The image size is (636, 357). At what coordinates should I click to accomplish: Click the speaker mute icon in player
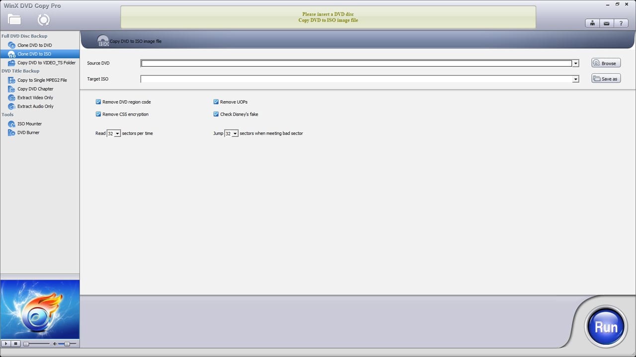tap(55, 344)
